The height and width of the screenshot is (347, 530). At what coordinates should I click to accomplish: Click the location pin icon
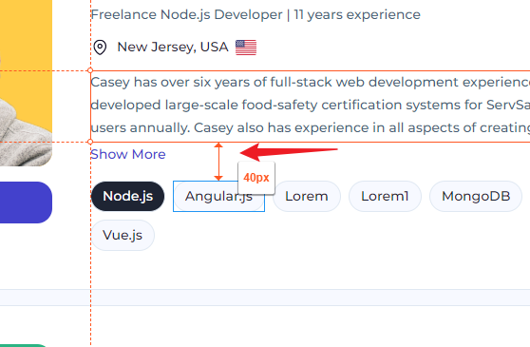100,47
